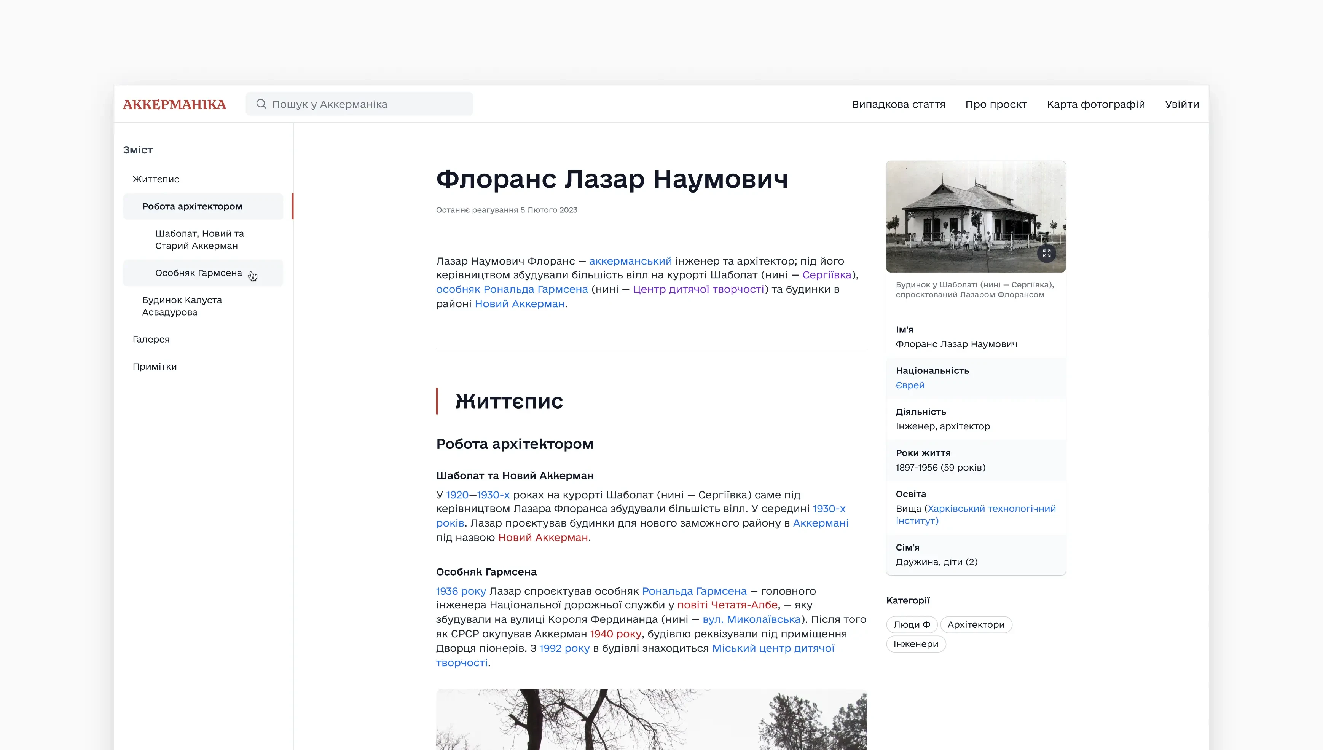Viewport: 1323px width, 750px height.
Task: Jump to Примітки section
Action: [x=155, y=367]
